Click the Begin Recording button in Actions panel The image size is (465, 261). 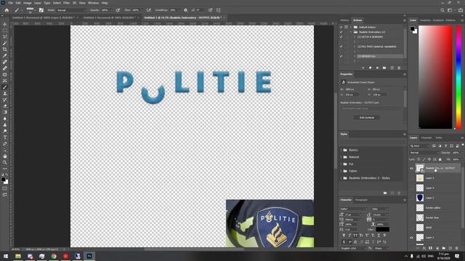point(370,67)
